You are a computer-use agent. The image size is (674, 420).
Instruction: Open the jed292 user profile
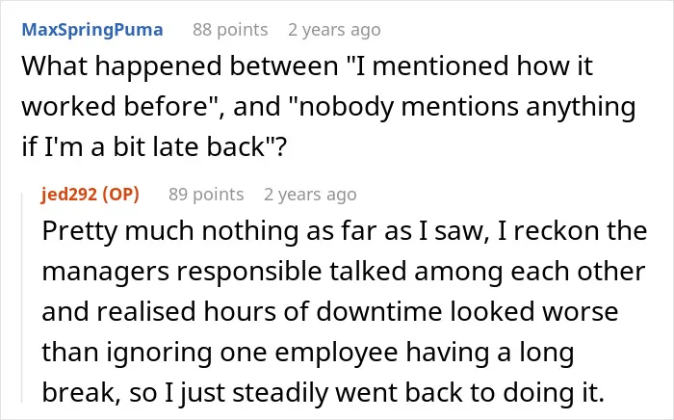[68, 195]
